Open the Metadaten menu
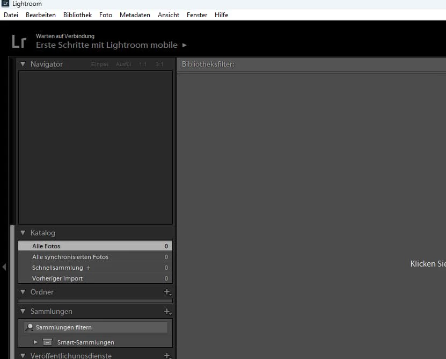This screenshot has width=446, height=359. coord(135,15)
